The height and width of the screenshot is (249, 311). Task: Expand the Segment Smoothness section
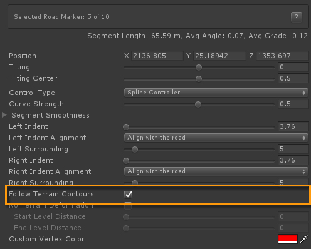pyautogui.click(x=4, y=115)
